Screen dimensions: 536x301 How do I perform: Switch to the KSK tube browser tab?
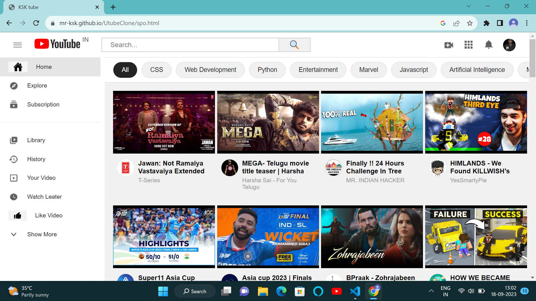click(42, 7)
